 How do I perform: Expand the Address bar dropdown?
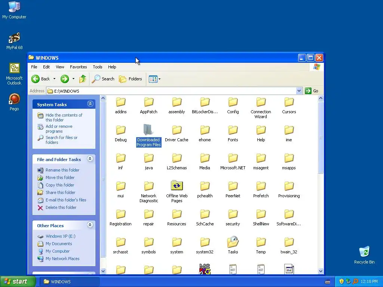tap(299, 91)
